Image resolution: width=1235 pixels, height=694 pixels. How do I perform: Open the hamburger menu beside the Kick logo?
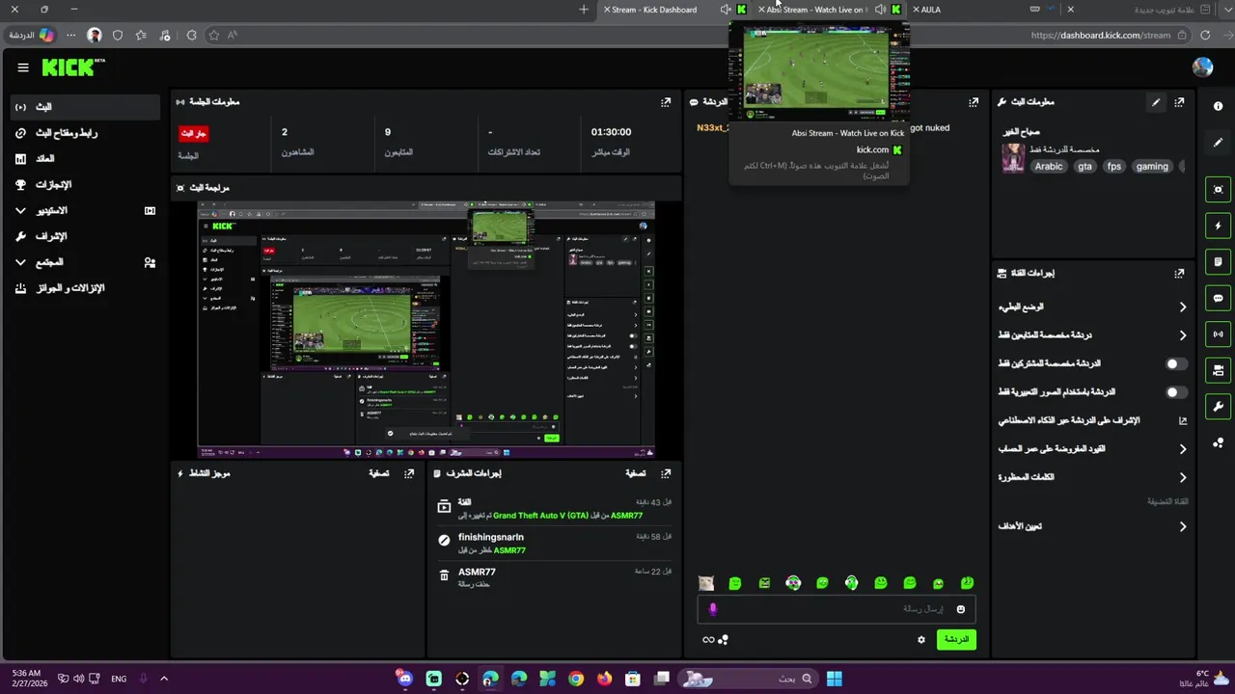point(23,67)
